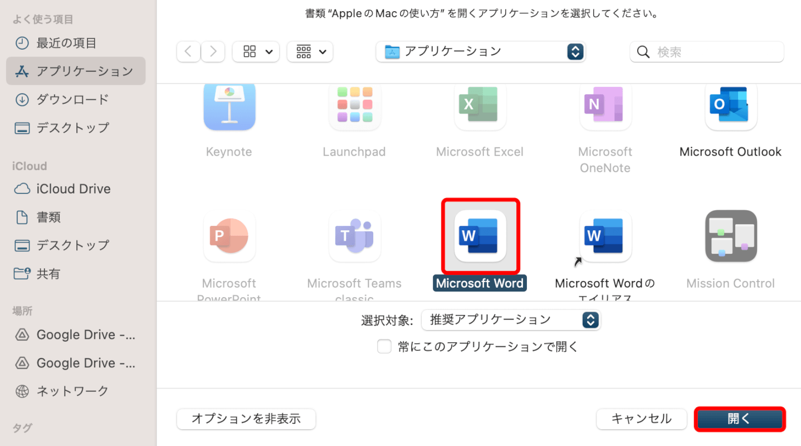Click the document icon beside 書類
Viewport: 801px width, 446px height.
22,217
